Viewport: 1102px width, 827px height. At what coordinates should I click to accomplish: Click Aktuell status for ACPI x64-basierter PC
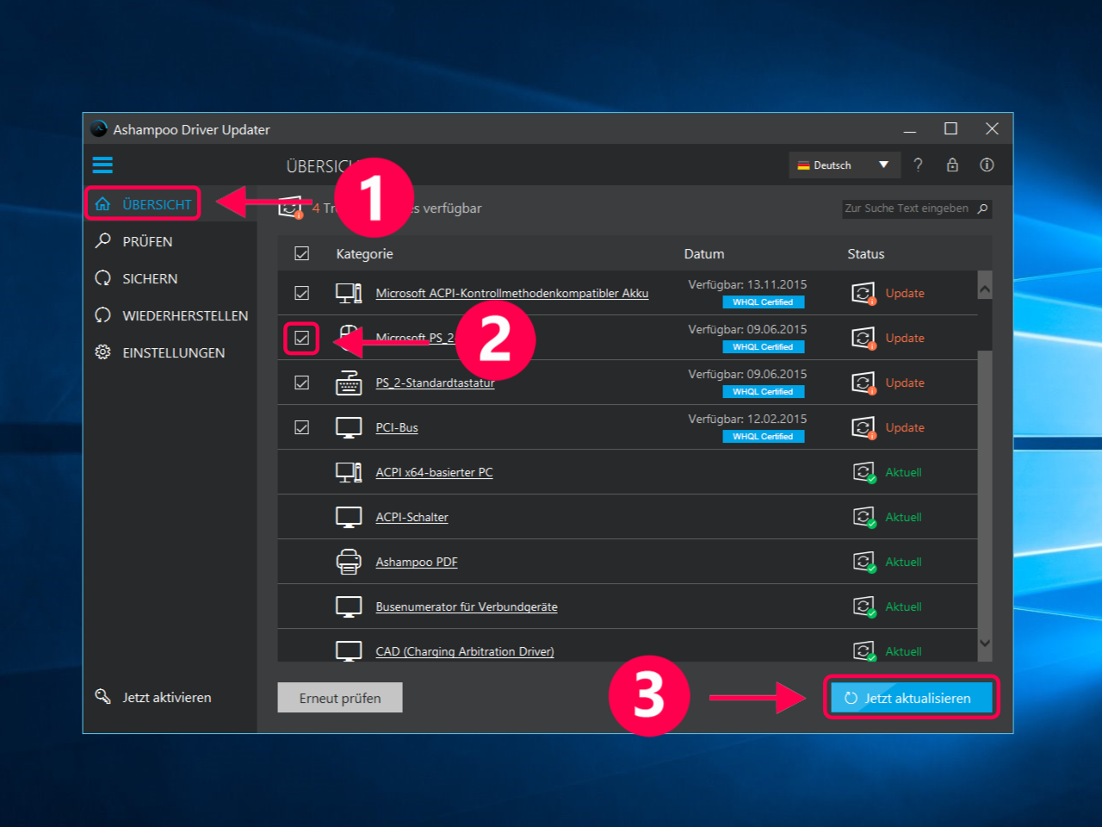click(x=903, y=472)
